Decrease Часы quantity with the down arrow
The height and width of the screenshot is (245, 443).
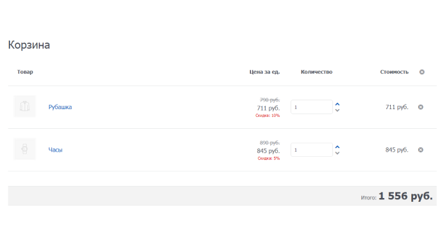337,153
